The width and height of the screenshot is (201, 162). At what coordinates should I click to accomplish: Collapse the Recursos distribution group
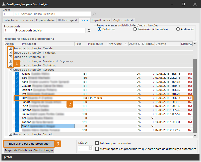tap(10, 70)
